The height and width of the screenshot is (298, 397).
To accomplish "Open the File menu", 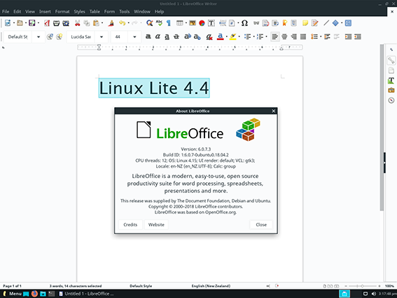I will pyautogui.click(x=6, y=11).
